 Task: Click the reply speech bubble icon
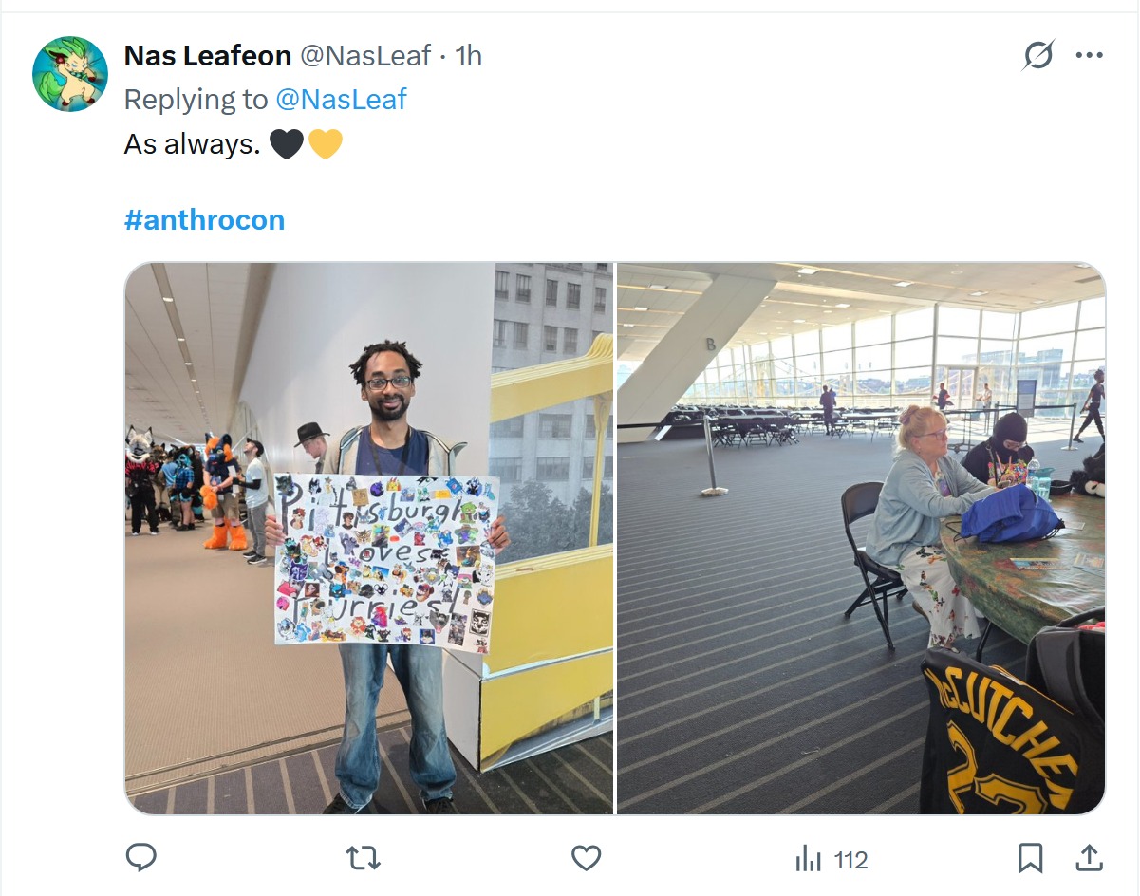point(140,858)
